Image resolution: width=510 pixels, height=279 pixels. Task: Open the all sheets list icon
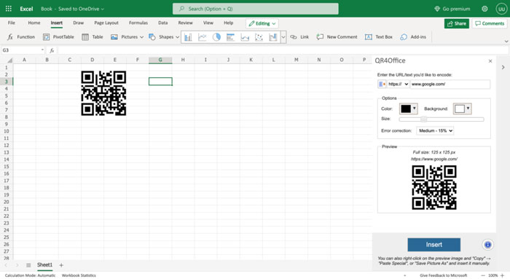click(28, 265)
